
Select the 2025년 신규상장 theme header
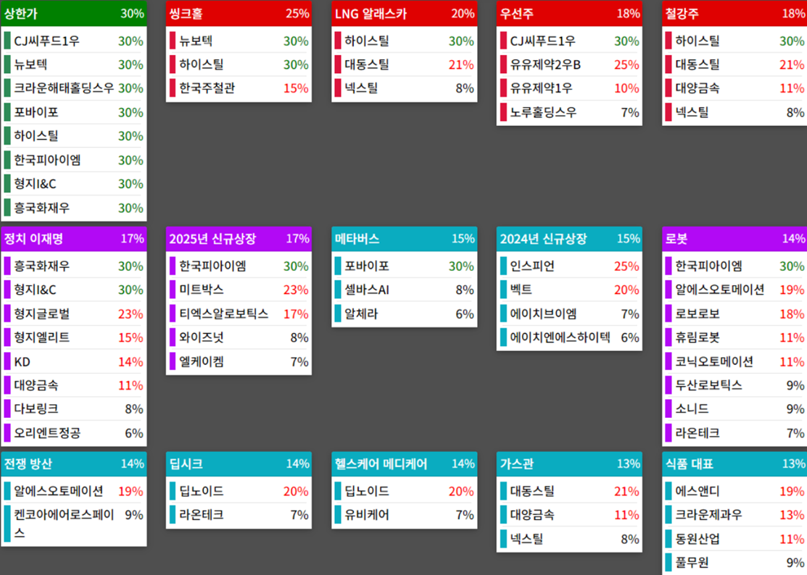[x=239, y=239]
